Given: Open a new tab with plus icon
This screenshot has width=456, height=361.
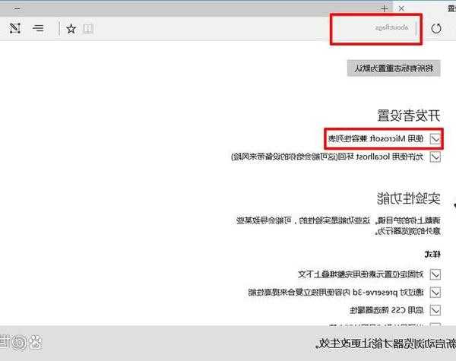Looking at the screenshot, I should [x=385, y=8].
